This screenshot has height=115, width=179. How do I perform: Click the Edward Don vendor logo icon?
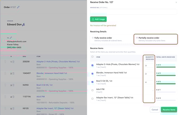(x=24, y=24)
